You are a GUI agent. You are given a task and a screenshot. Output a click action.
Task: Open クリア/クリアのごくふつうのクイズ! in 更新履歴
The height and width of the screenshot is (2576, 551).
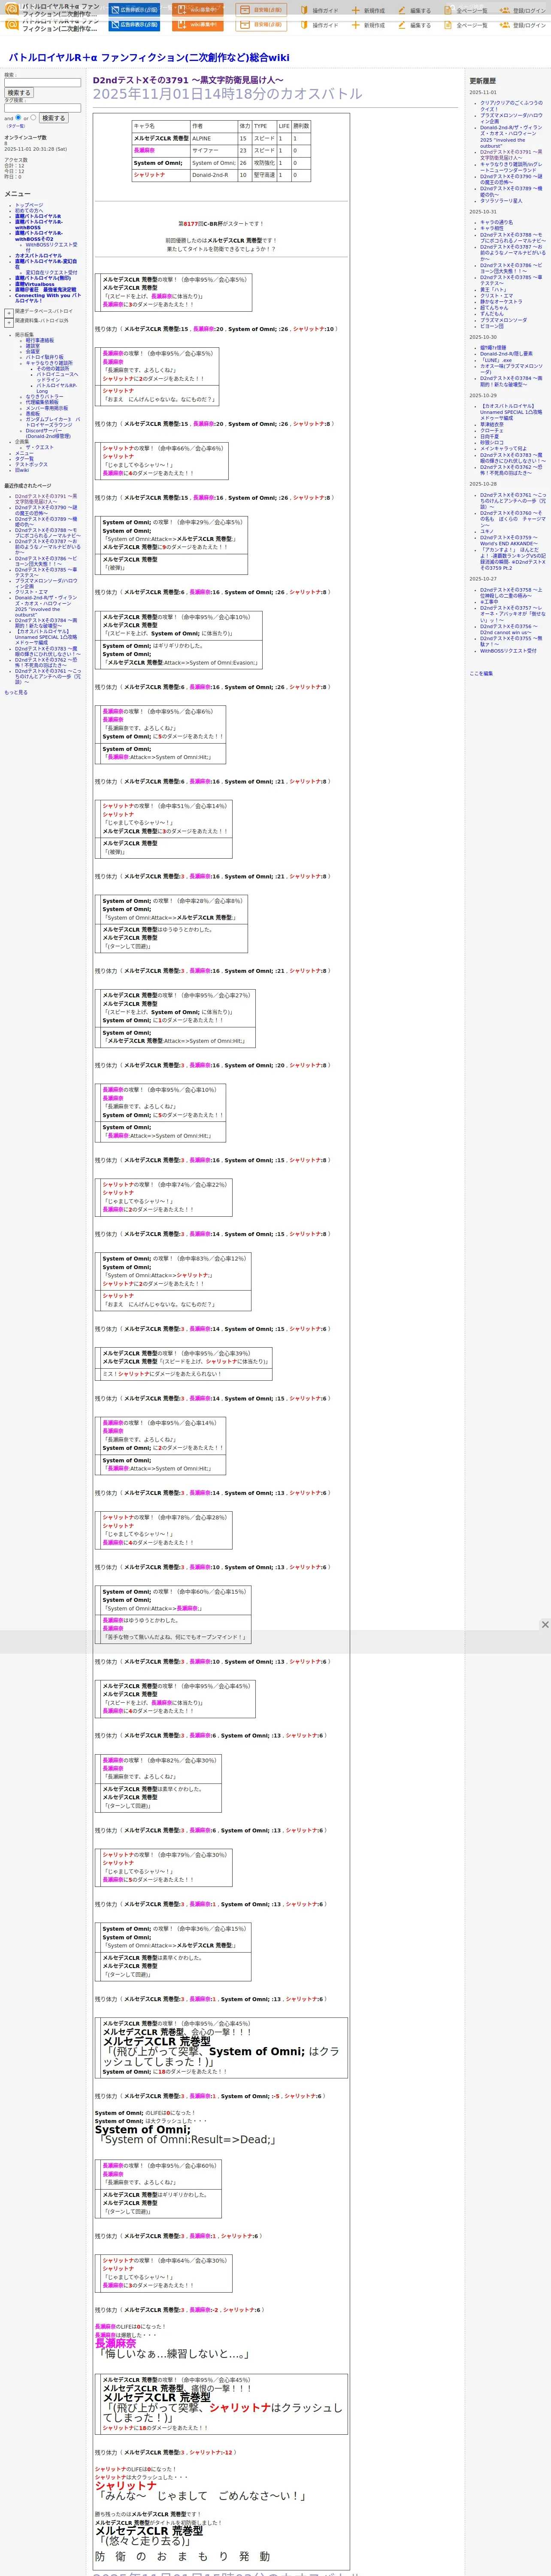[511, 105]
